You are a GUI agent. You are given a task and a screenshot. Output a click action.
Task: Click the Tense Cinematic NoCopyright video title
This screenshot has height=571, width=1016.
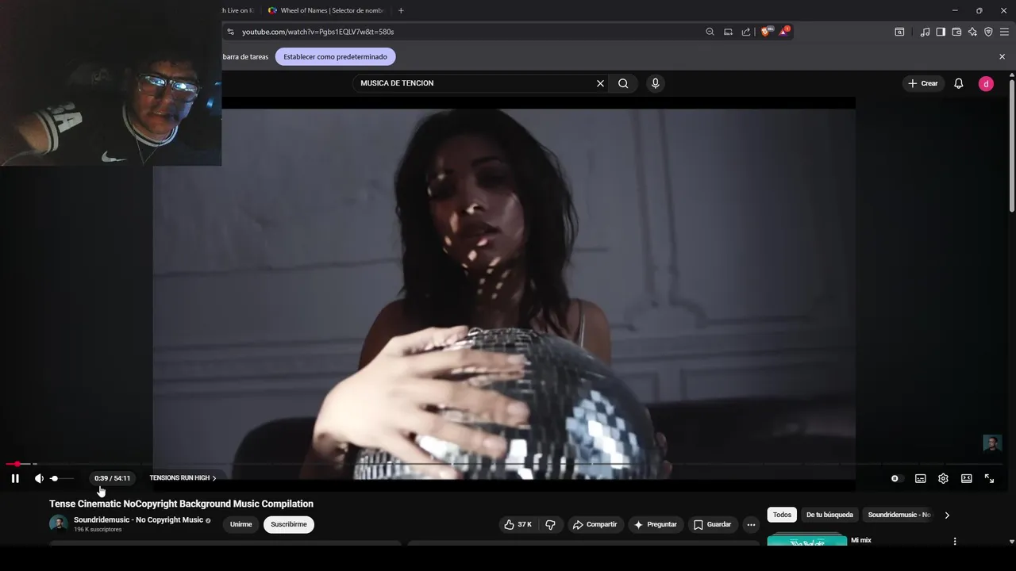181,504
